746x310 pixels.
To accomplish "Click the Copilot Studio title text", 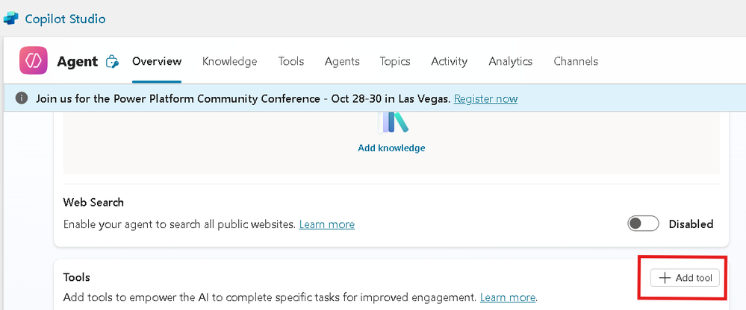I will click(65, 19).
